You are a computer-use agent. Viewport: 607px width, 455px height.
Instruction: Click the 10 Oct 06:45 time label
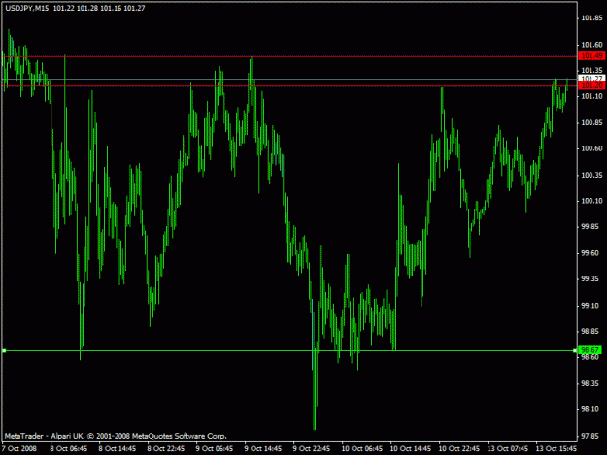pyautogui.click(x=362, y=448)
